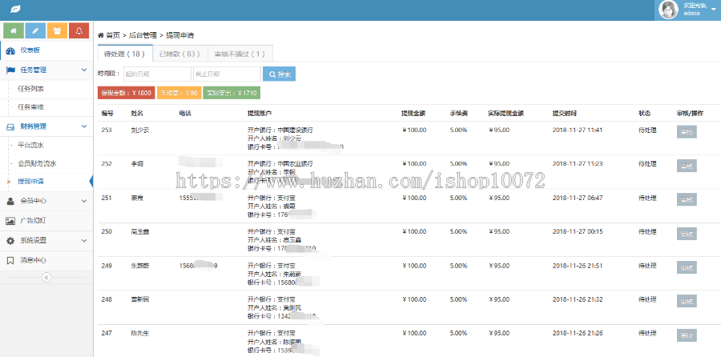Open the green home shortcut button
Screen dimensions: 721x357
(14, 30)
